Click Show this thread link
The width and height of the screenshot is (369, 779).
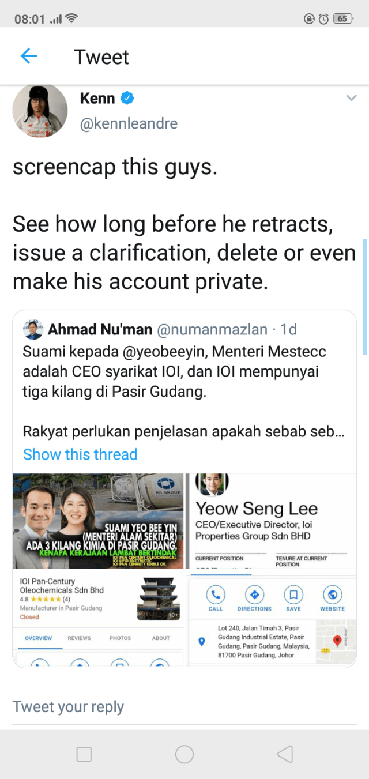80,454
